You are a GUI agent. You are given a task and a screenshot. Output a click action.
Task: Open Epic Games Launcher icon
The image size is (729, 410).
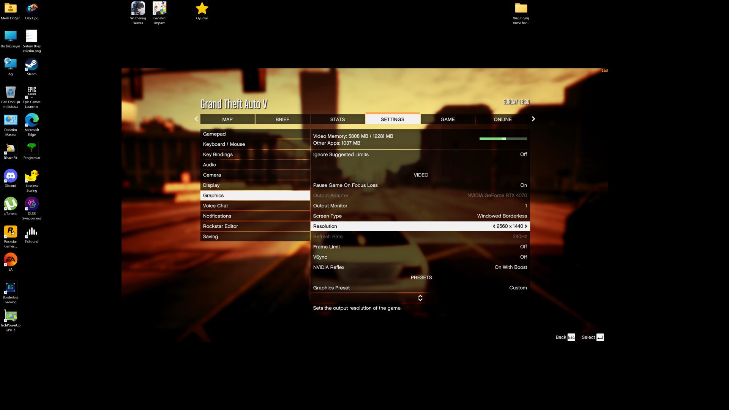coord(32,93)
